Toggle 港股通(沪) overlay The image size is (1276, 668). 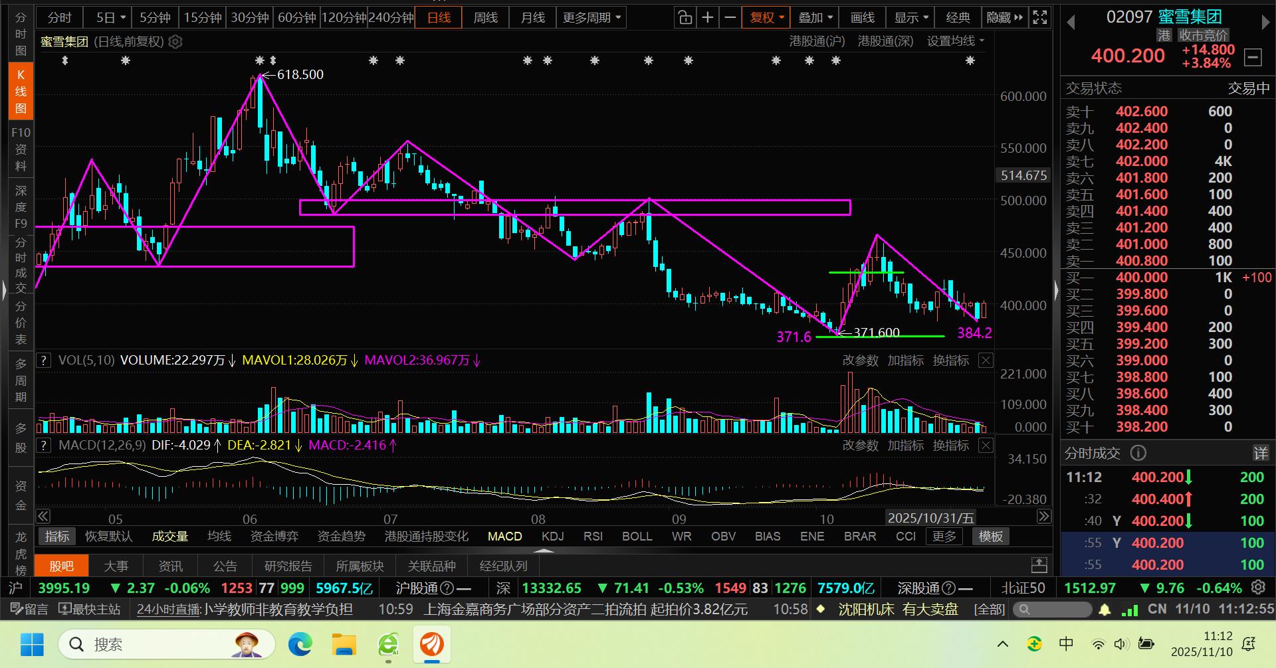pos(817,41)
